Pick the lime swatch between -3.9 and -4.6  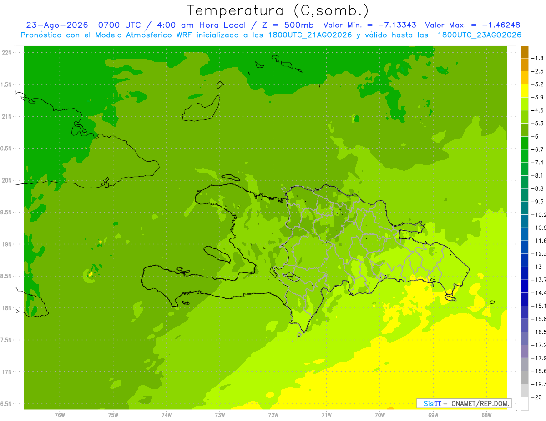(525, 104)
